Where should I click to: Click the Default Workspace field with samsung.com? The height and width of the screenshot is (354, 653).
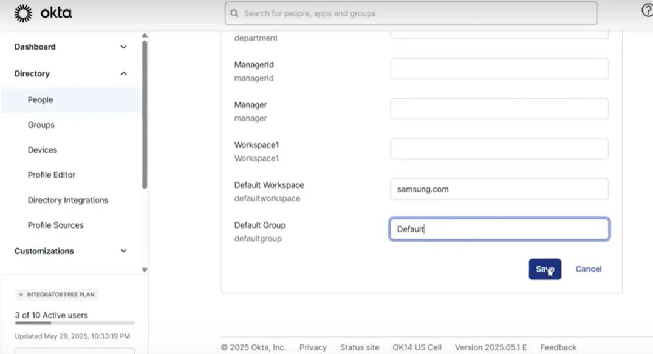coord(499,189)
